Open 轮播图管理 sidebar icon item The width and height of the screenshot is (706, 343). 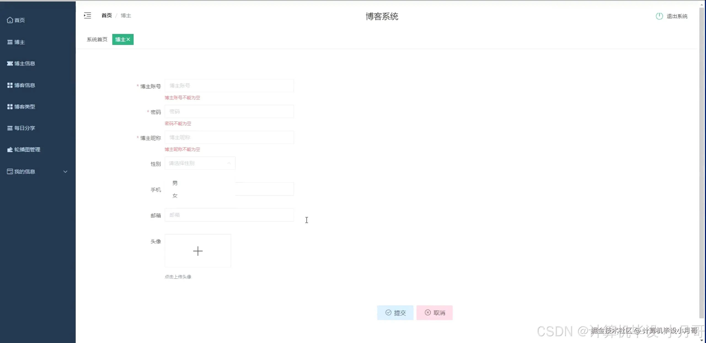pos(10,149)
